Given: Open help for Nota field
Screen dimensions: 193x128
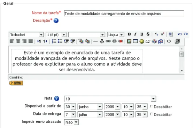Looking at the screenshot, I should tap(57, 98).
